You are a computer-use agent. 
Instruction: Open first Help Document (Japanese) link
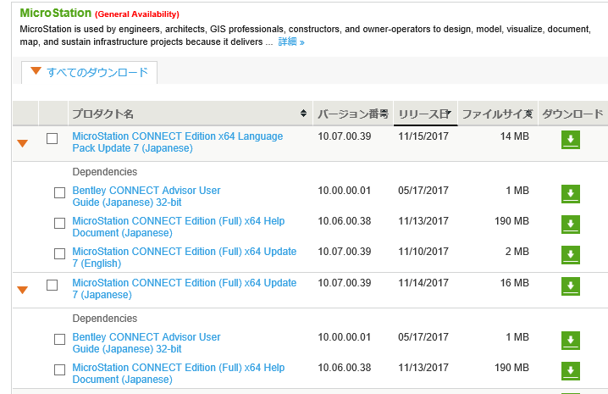pos(179,227)
